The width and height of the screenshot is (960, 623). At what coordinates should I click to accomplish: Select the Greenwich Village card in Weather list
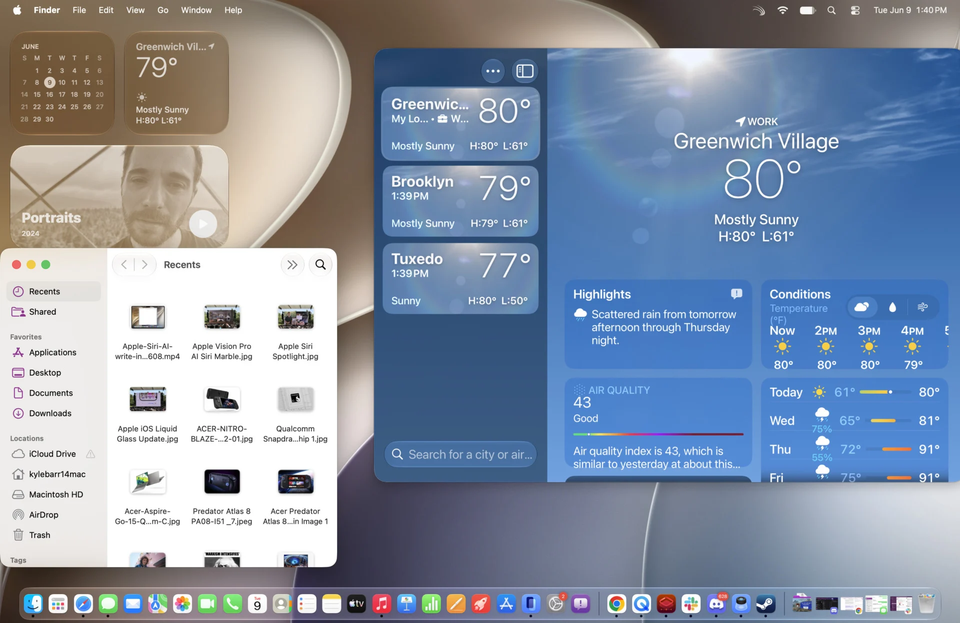(x=460, y=124)
